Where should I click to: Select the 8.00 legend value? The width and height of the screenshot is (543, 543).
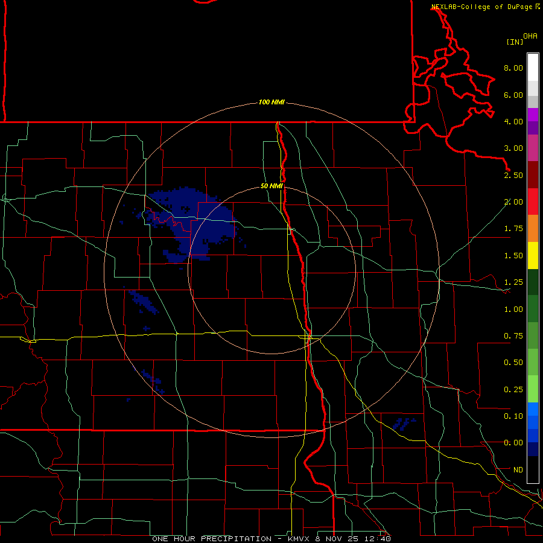coord(513,68)
